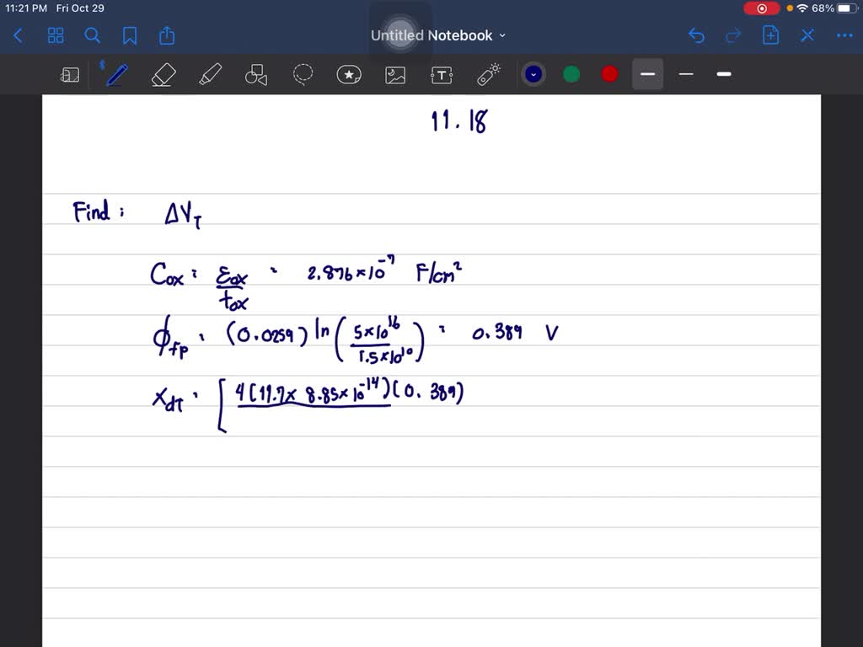Toggle the left sidebar panel
Screen dimensions: 863x647
70,74
